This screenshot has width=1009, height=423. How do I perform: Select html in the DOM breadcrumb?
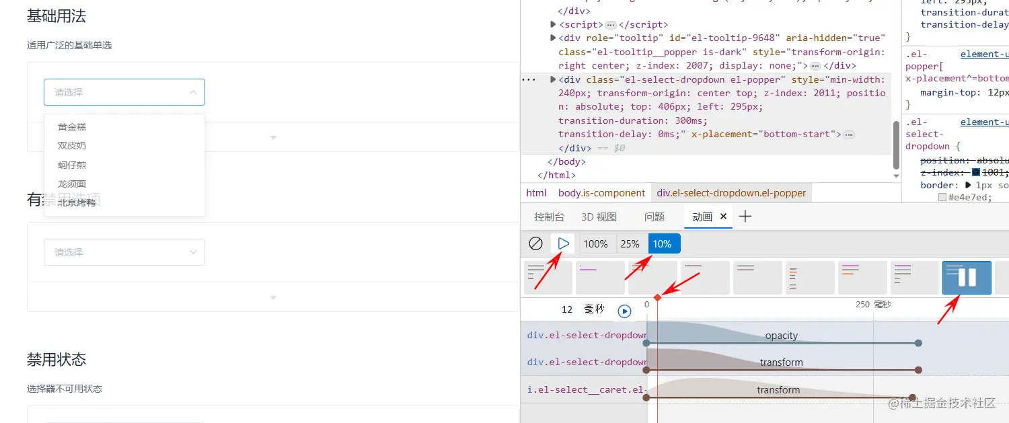point(536,193)
